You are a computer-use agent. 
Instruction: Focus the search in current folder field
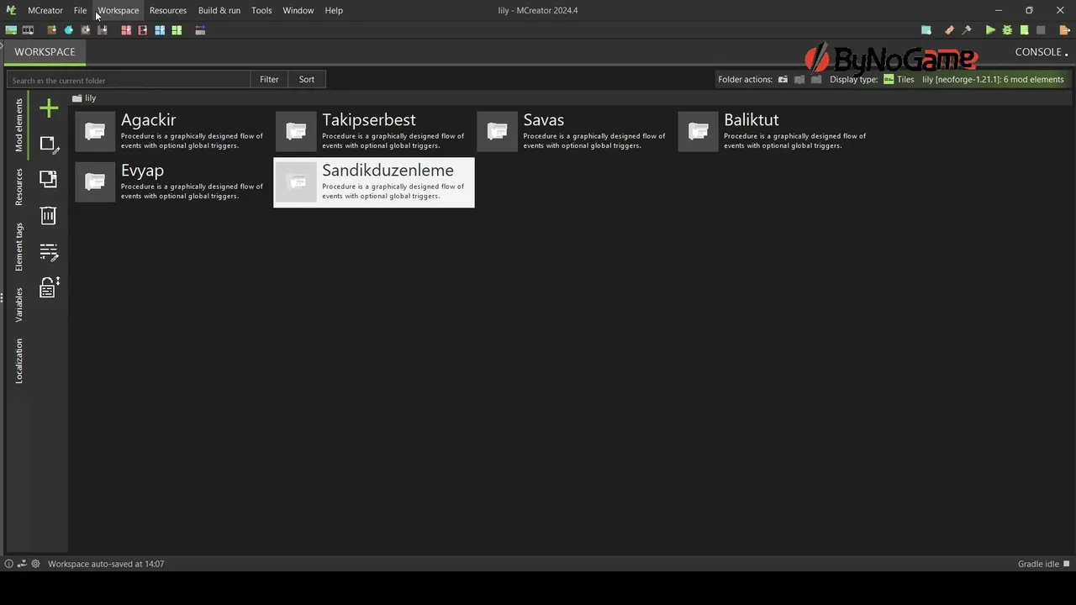(129, 80)
